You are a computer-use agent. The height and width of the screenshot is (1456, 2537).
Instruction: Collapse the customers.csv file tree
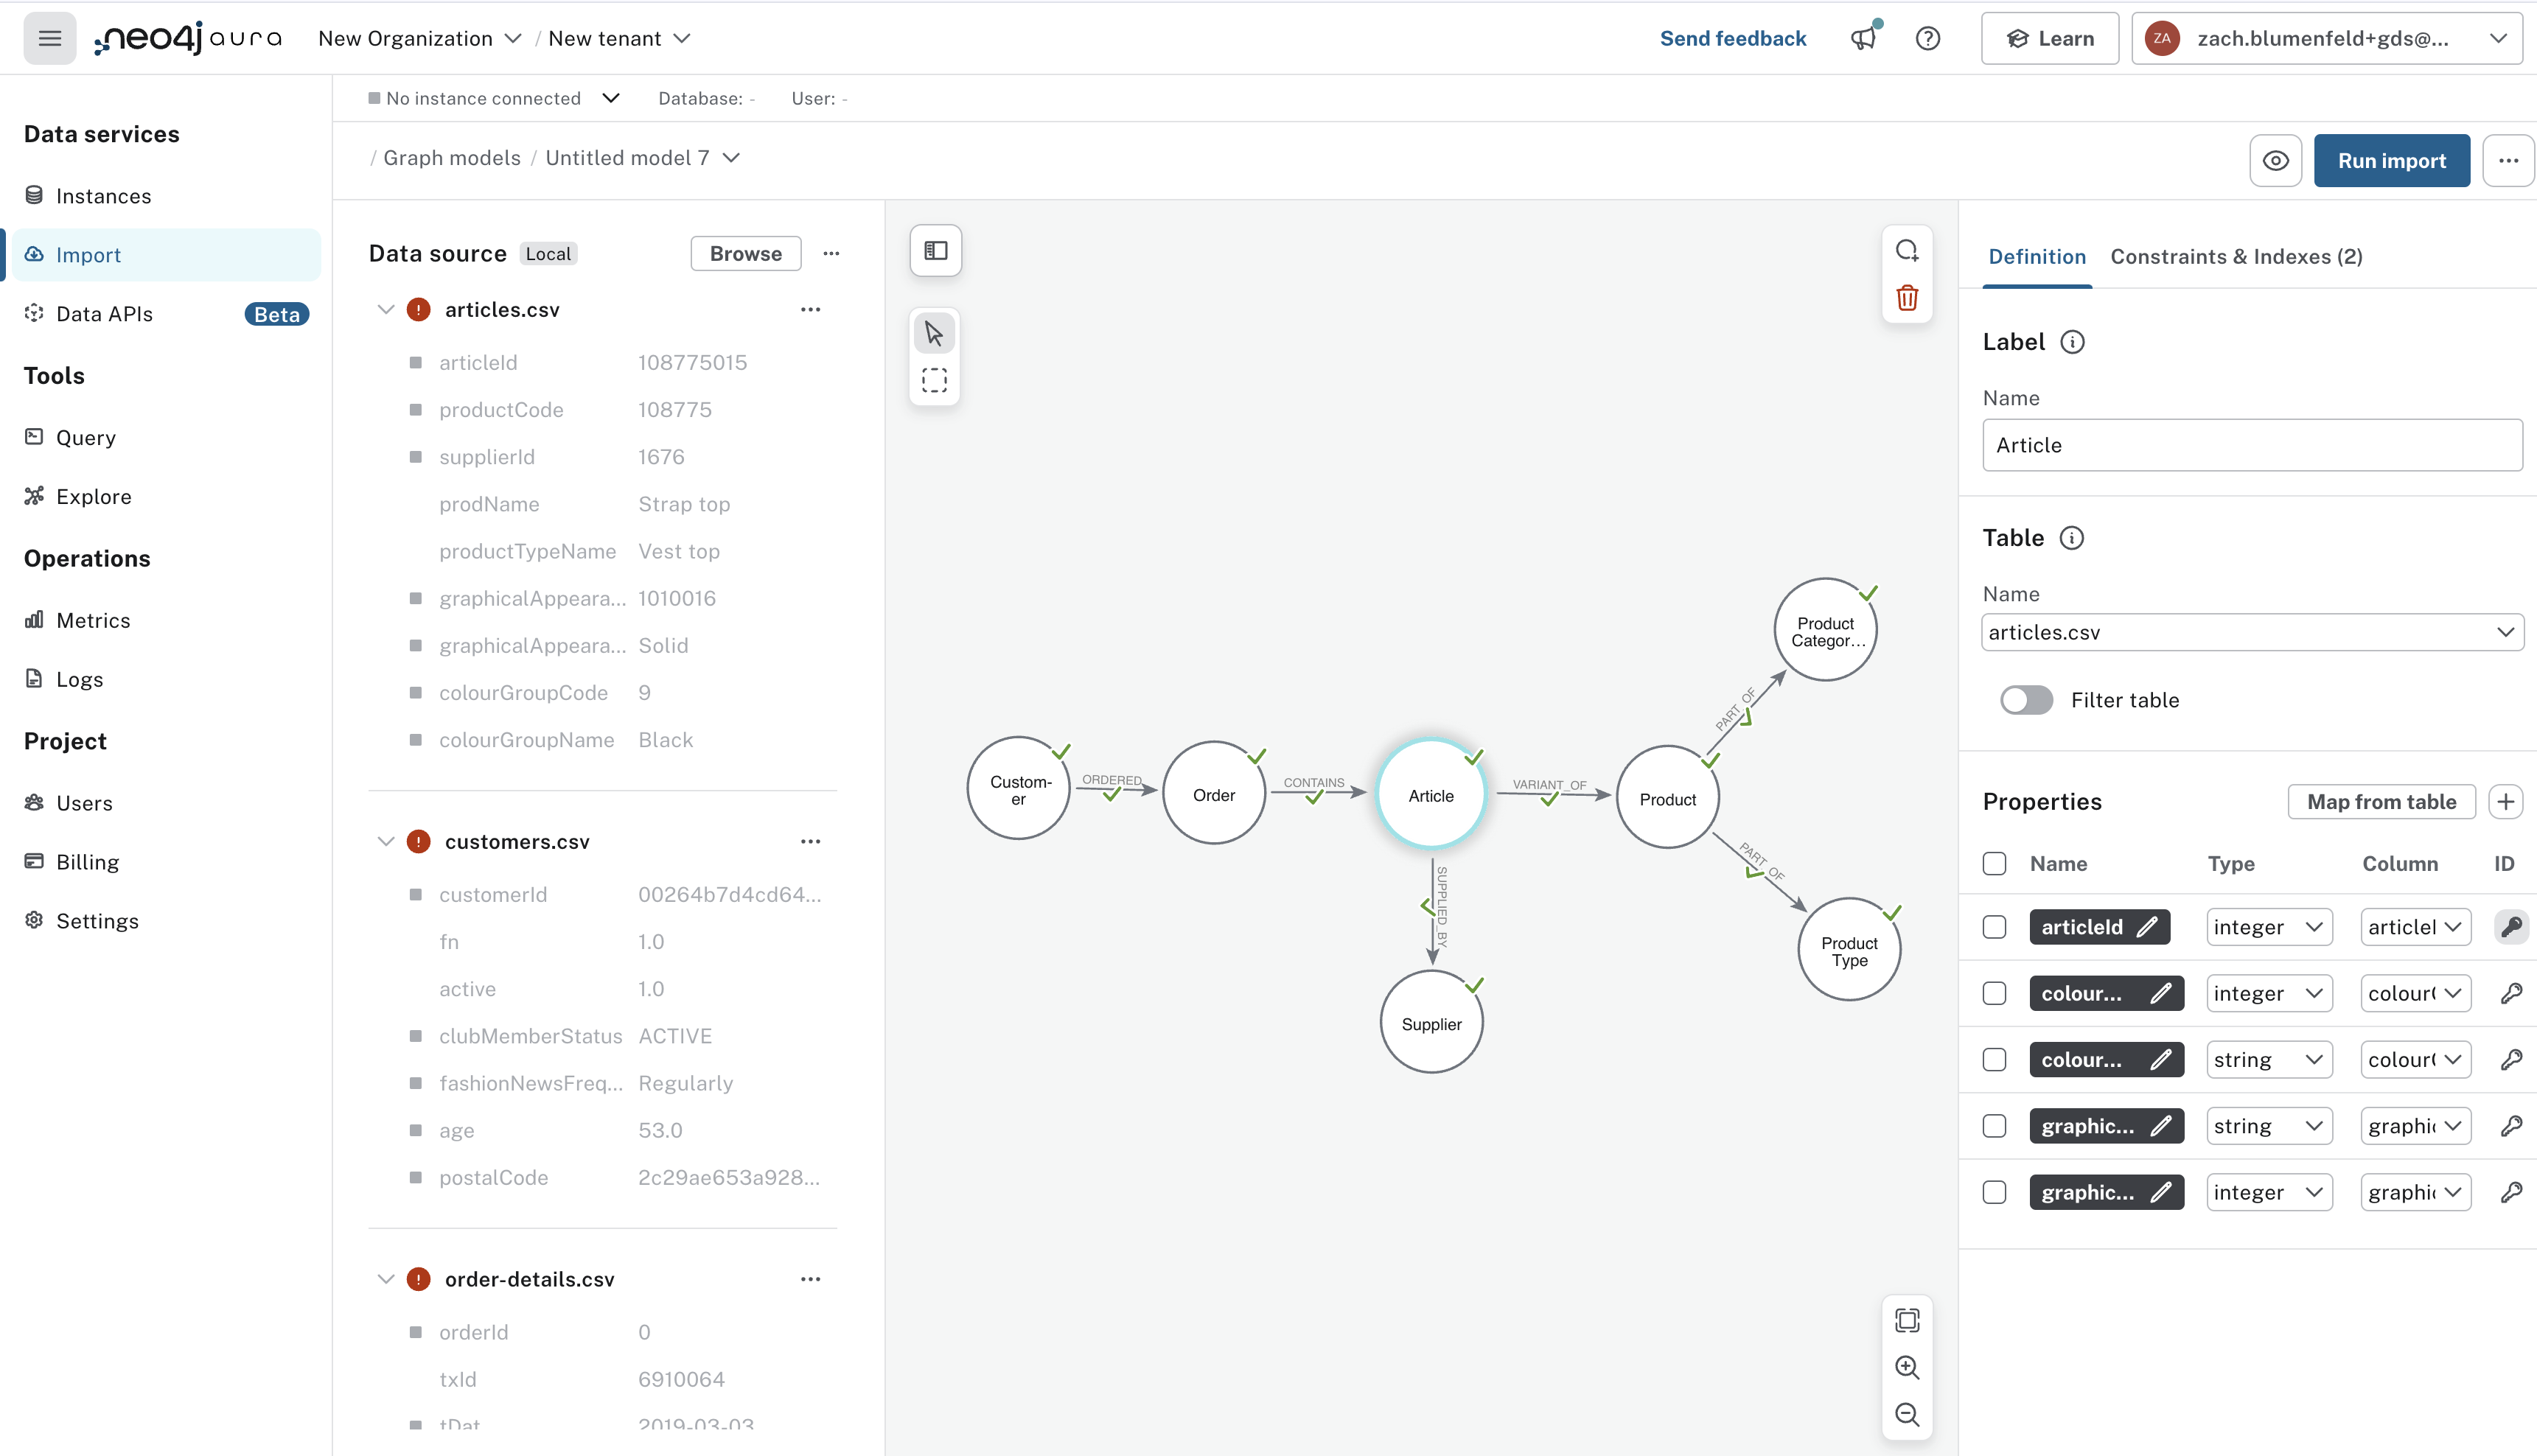click(x=385, y=841)
